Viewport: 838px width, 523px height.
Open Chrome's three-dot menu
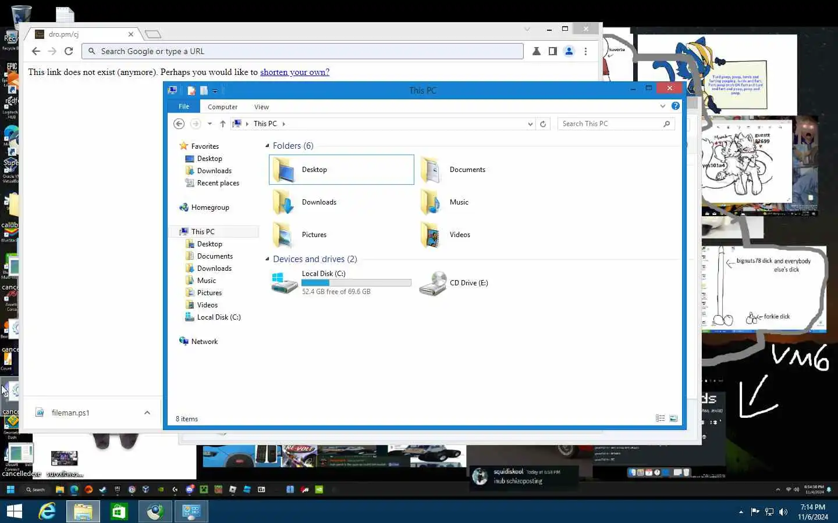(585, 51)
